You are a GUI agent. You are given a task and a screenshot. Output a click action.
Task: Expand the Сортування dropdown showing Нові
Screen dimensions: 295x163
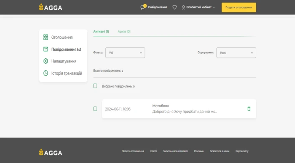[236, 53]
